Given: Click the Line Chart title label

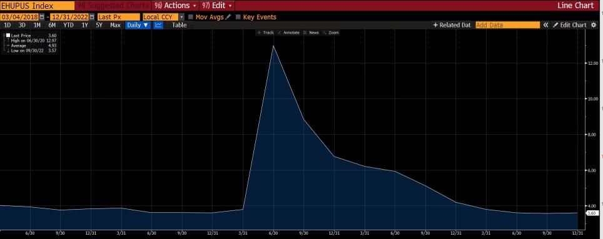Looking at the screenshot, I should (x=575, y=6).
